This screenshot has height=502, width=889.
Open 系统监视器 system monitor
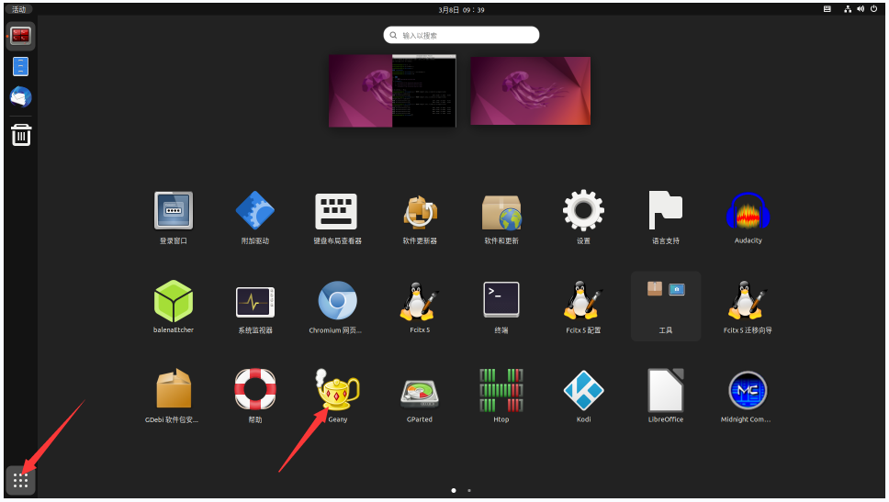coord(254,301)
